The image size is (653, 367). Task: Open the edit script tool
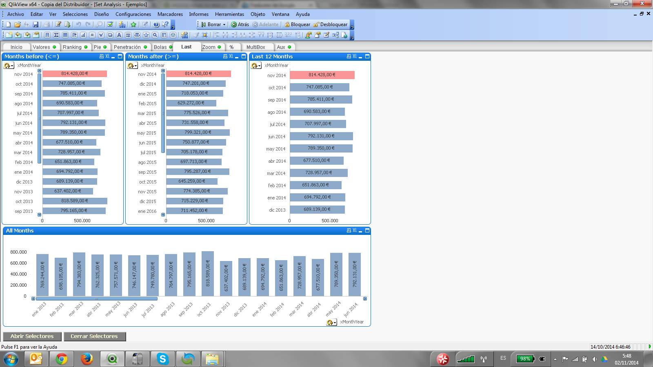pyautogui.click(x=58, y=24)
